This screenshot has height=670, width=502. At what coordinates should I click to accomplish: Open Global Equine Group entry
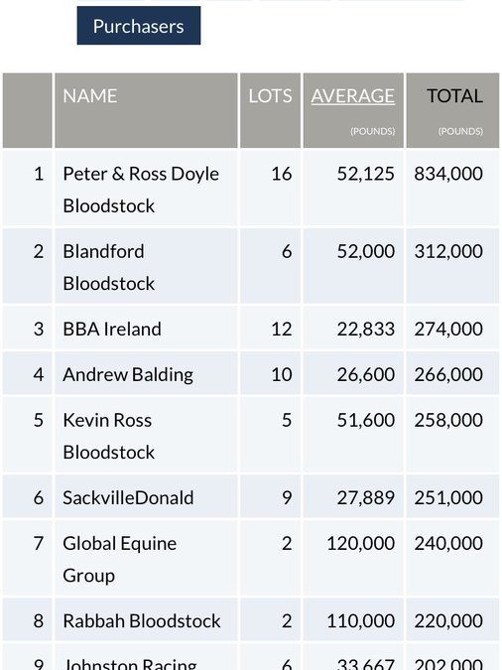click(119, 560)
